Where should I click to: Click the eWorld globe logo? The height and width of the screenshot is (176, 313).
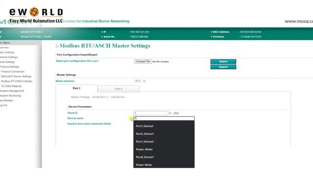[x=34, y=12]
